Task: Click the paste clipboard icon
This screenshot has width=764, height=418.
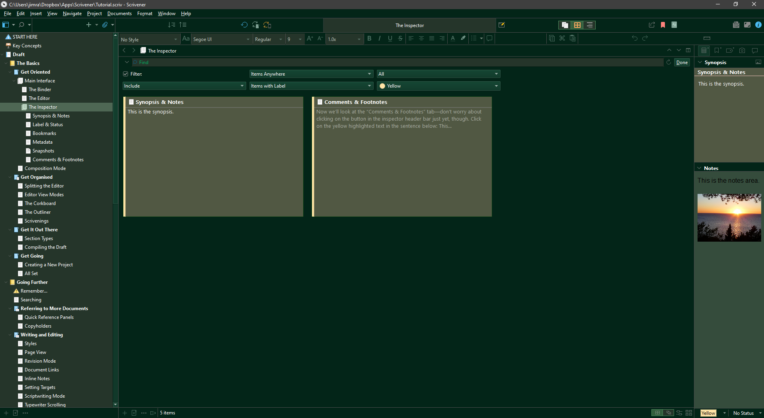Action: pyautogui.click(x=572, y=38)
